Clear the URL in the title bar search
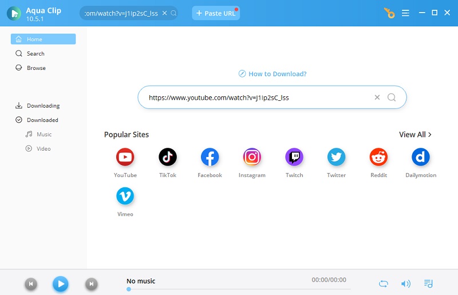 pyautogui.click(x=165, y=13)
